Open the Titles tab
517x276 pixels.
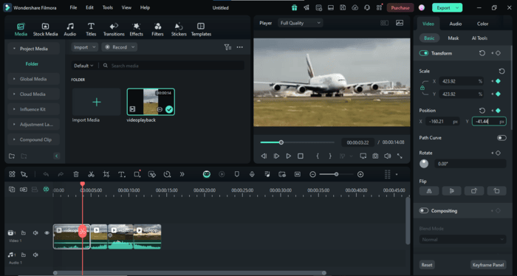(x=91, y=29)
